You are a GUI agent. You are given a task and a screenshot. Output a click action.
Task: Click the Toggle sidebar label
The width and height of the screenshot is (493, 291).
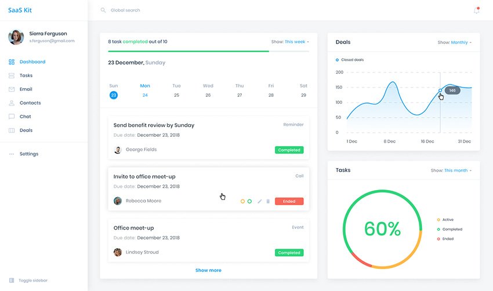[33, 281]
